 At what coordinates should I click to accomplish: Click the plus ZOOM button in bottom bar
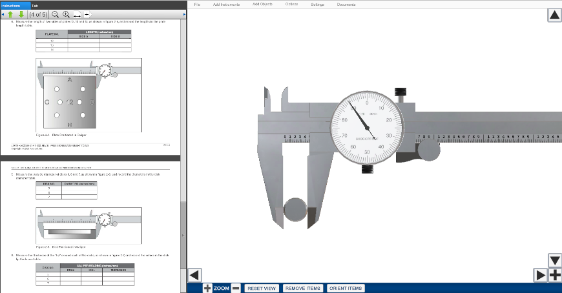(207, 288)
